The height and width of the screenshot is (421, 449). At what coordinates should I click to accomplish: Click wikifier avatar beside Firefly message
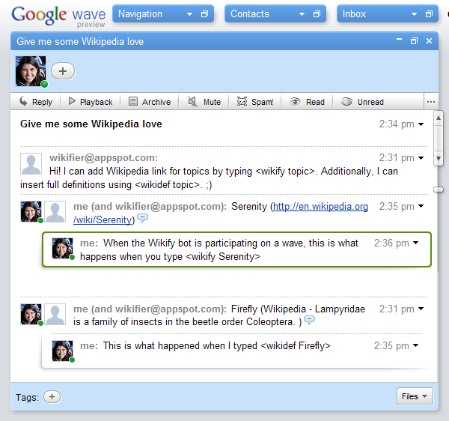coord(55,314)
